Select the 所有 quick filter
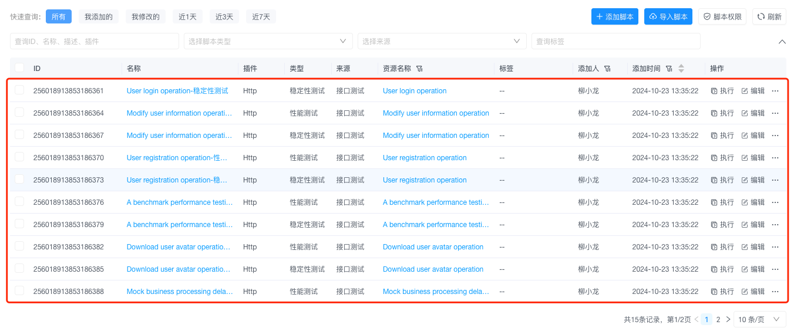804x328 pixels. 59,17
